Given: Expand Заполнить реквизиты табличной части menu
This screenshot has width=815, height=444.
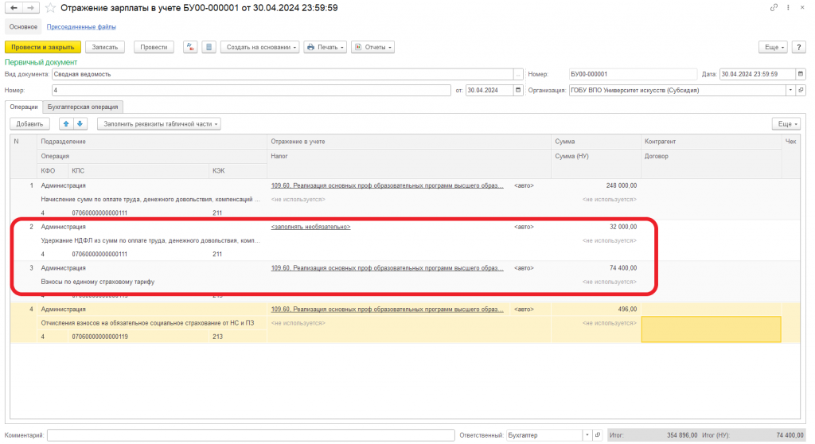Looking at the screenshot, I should [x=159, y=124].
